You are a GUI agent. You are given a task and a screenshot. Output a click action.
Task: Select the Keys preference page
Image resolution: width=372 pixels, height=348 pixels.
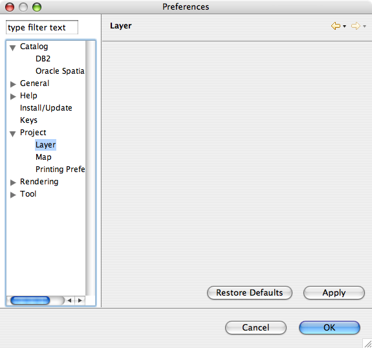click(28, 120)
